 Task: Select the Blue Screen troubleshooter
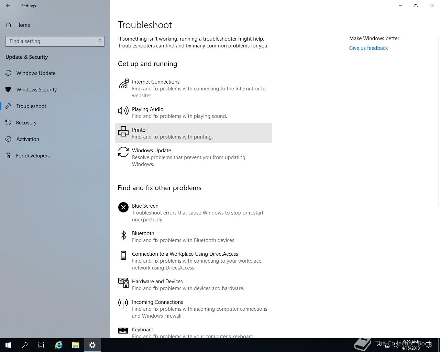(x=194, y=212)
